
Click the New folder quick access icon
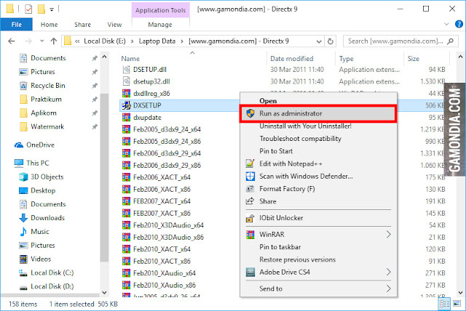pyautogui.click(x=42, y=9)
